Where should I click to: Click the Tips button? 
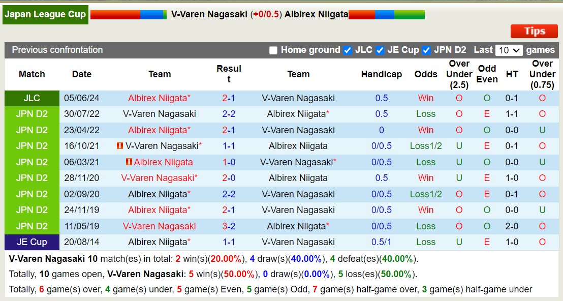click(534, 31)
